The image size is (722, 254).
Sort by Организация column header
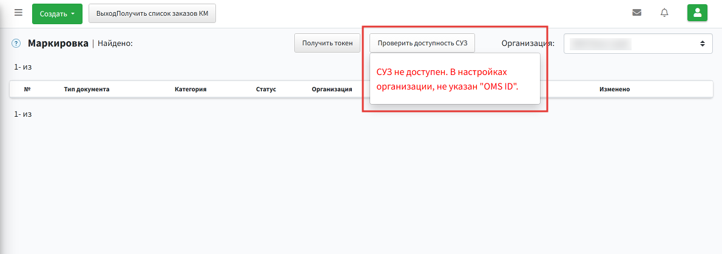(332, 89)
